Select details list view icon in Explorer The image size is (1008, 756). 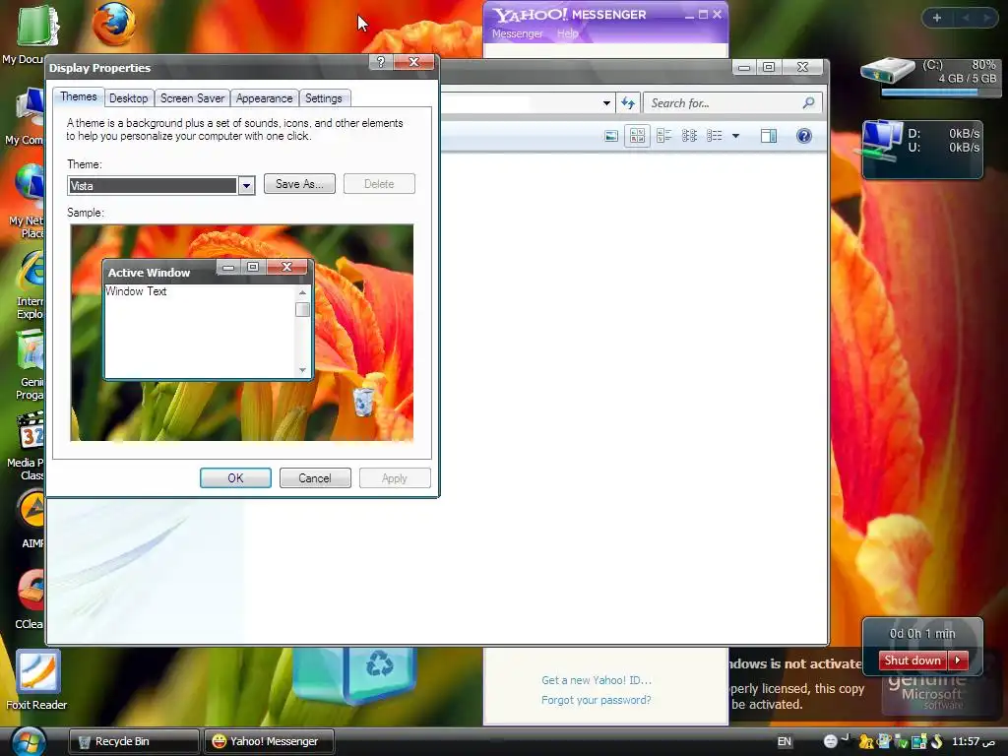pyautogui.click(x=715, y=136)
